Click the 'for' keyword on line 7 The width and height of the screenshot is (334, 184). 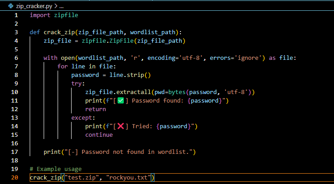tap(63, 67)
